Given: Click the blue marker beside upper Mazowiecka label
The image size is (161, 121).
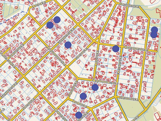Looking at the screenshot, I should point(68,45).
